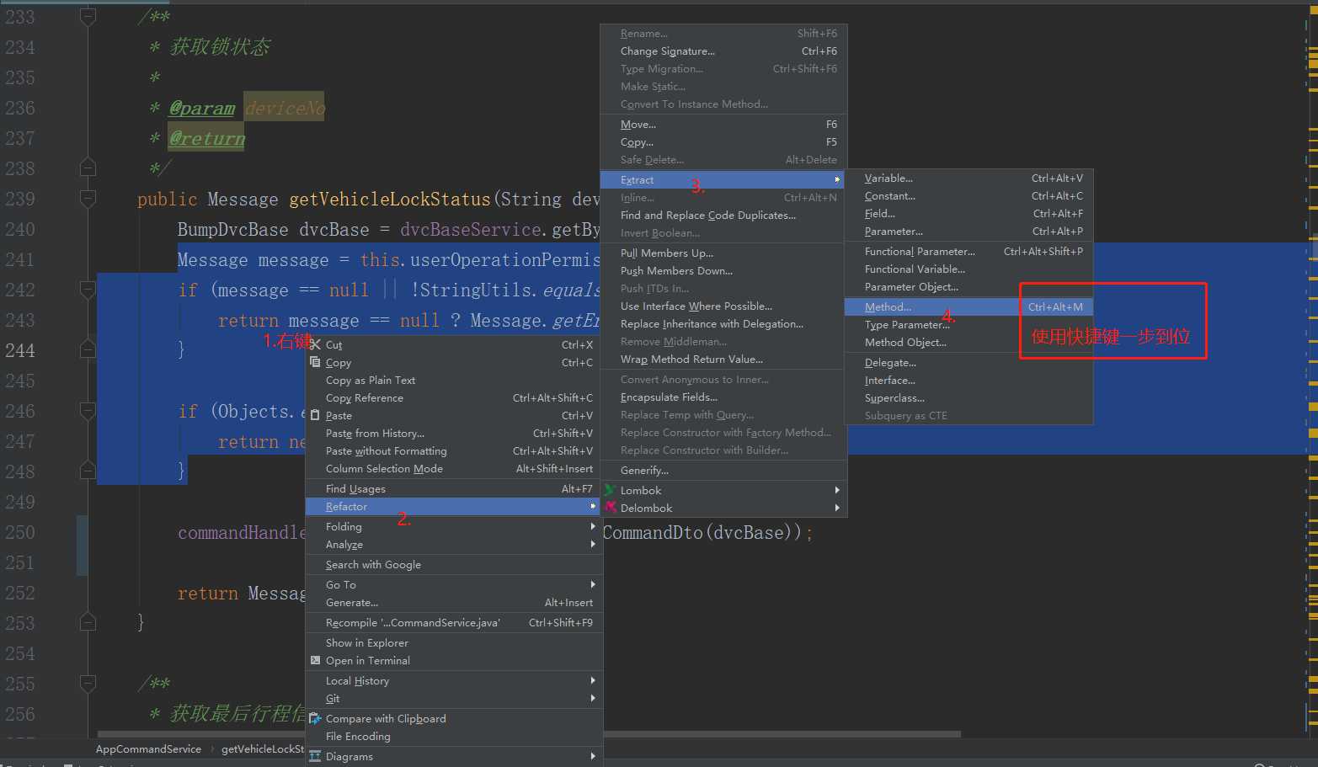Click line number 244 in gutter
The height and width of the screenshot is (767, 1318).
(x=20, y=350)
